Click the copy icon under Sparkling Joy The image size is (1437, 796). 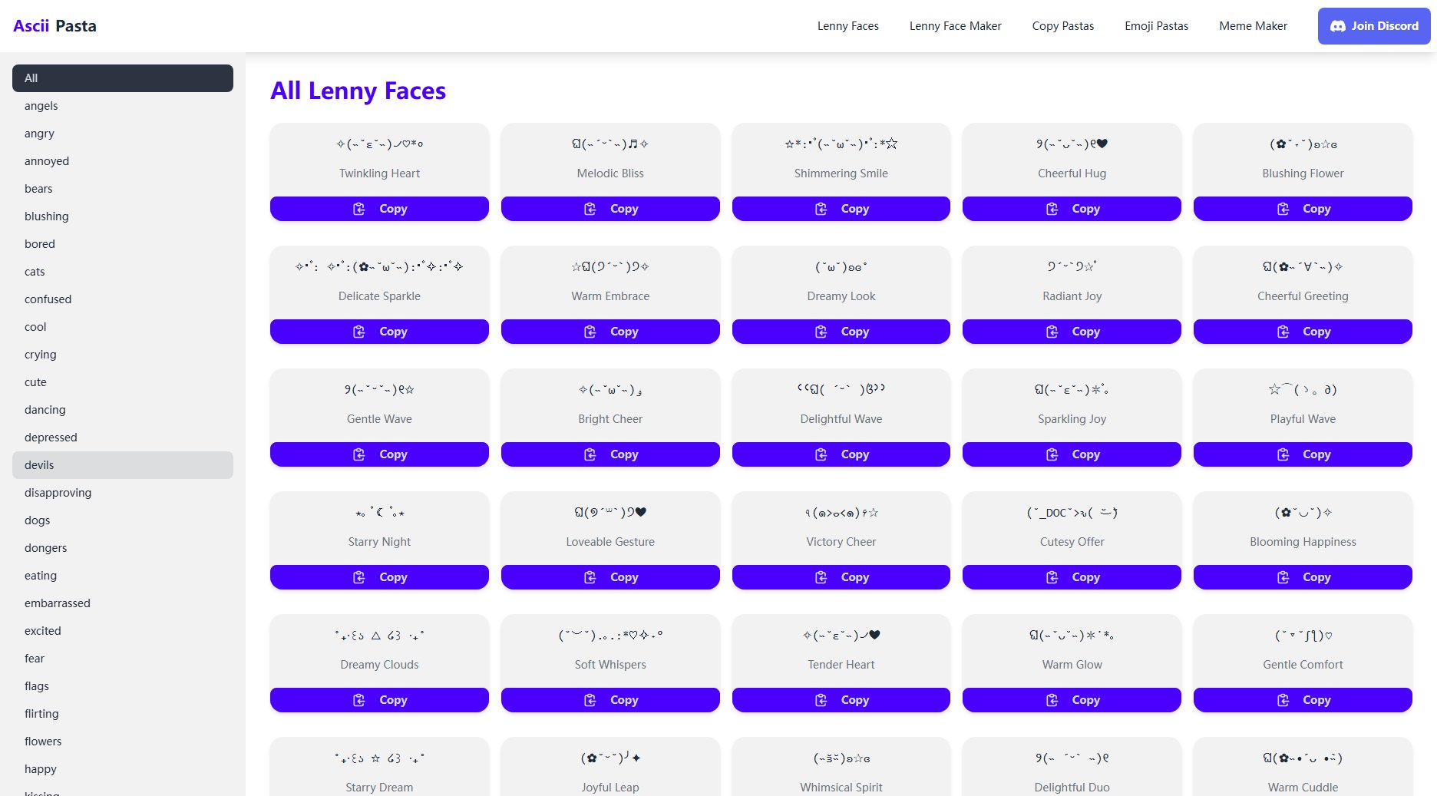coord(1052,454)
